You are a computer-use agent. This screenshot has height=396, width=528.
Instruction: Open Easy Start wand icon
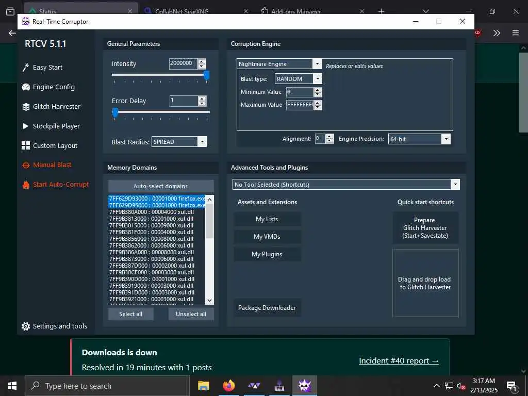pos(26,68)
